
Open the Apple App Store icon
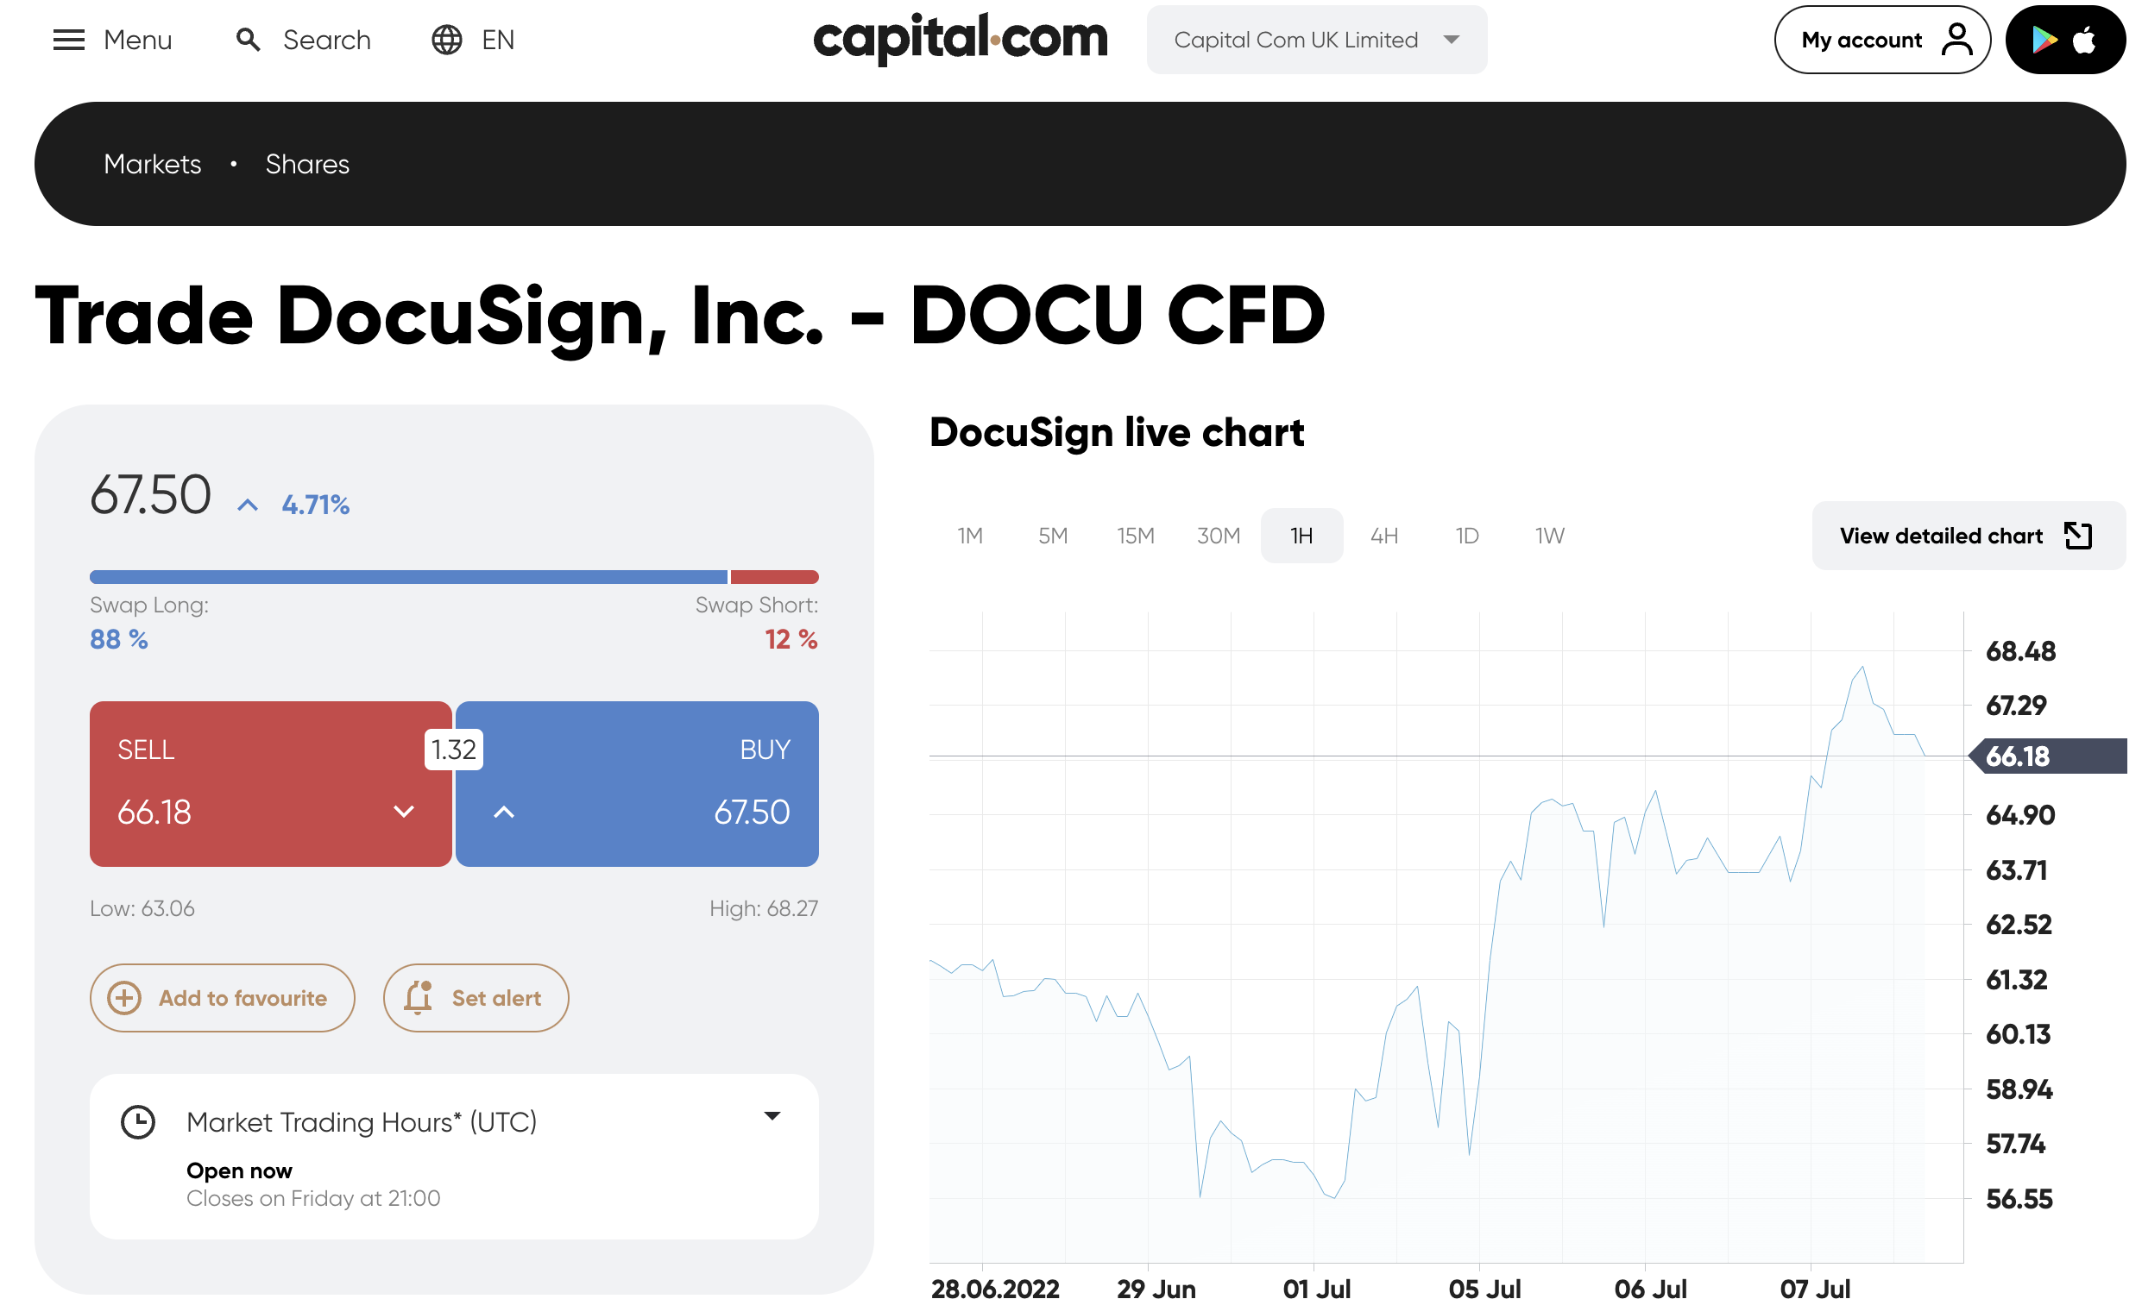click(x=2084, y=40)
